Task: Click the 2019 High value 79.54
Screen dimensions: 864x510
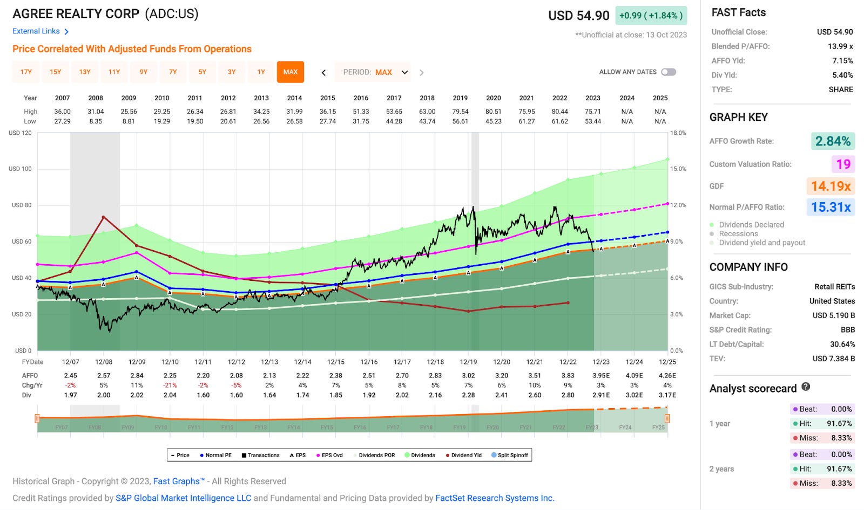Action: tap(460, 112)
